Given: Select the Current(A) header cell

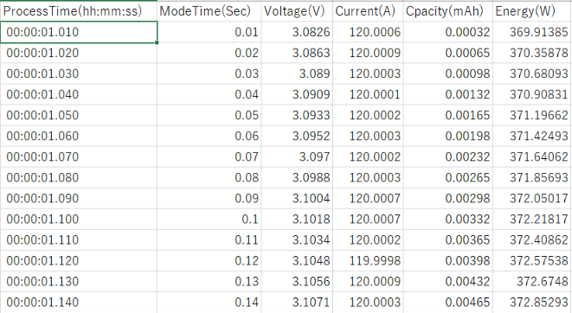Looking at the screenshot, I should tap(368, 11).
